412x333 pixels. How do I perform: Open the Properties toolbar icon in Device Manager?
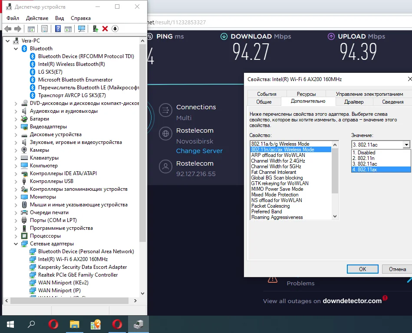pyautogui.click(x=44, y=29)
